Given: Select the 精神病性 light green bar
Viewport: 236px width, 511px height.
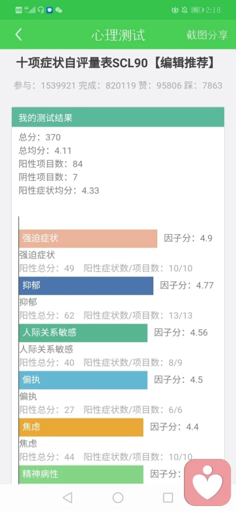Looking at the screenshot, I should coord(81,474).
